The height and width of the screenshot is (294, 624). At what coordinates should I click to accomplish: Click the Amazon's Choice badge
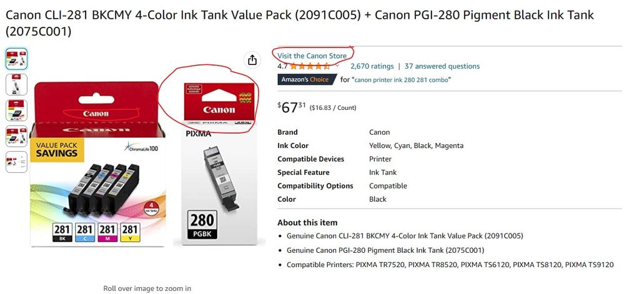(x=307, y=80)
